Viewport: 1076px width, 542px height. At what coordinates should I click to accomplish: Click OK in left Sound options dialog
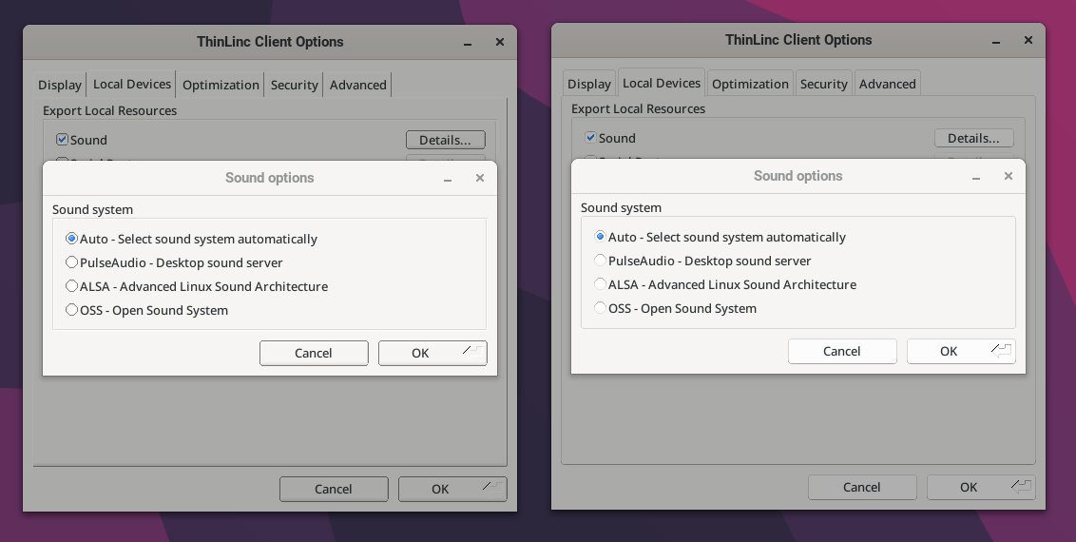tap(432, 354)
